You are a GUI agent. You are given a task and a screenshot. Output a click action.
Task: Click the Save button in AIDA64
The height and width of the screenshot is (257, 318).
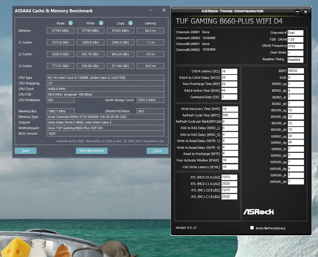[x=26, y=151]
